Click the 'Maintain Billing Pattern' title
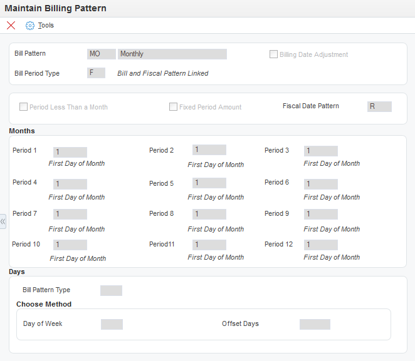415x361 pixels. click(55, 8)
